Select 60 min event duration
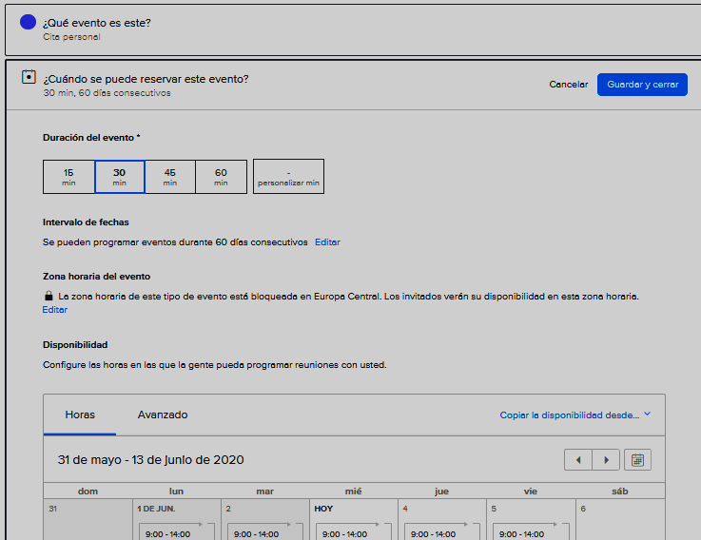The height and width of the screenshot is (540, 701). click(221, 177)
